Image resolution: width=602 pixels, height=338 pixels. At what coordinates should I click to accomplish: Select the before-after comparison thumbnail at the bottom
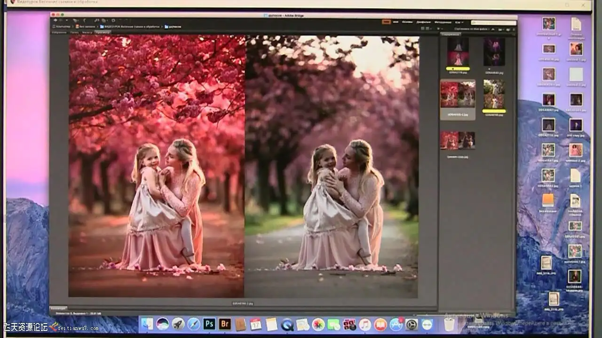[458, 140]
